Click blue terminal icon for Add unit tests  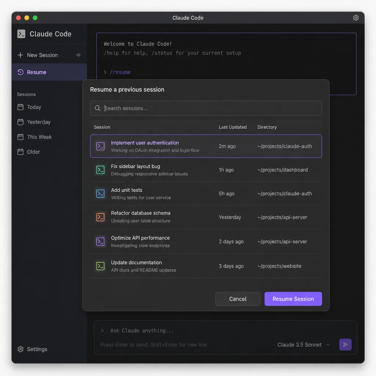(x=100, y=193)
